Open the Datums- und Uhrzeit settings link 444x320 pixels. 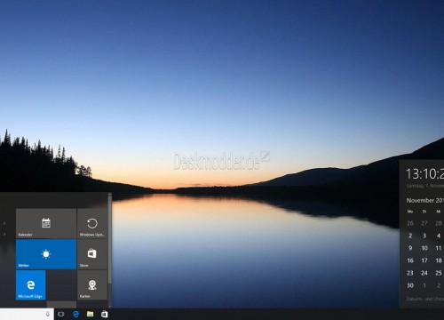425,299
